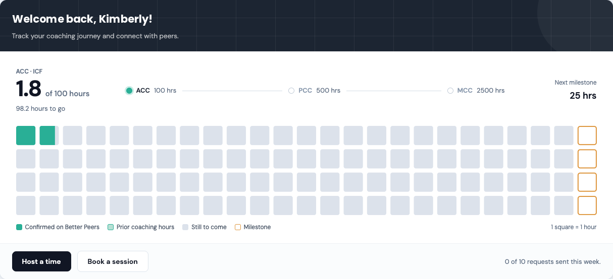Image resolution: width=613 pixels, height=279 pixels.
Task: Select the ACC 100 hrs milestone radio
Action: [129, 91]
